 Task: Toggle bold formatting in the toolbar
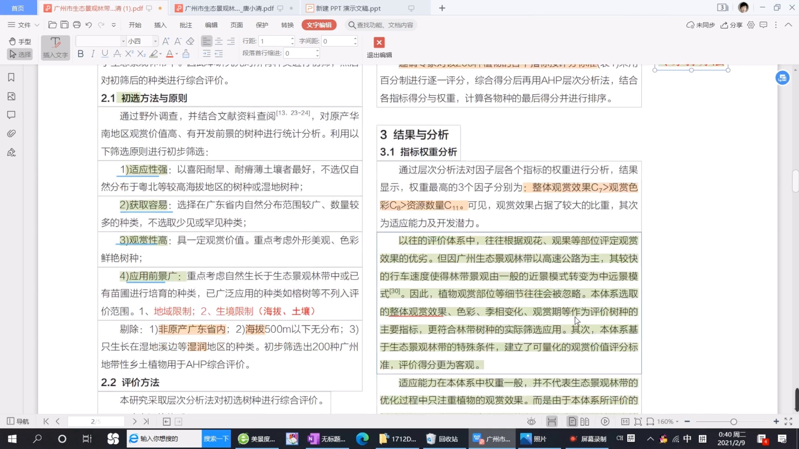(x=80, y=54)
